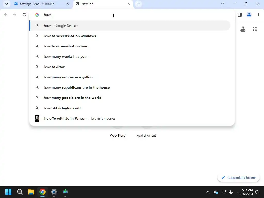Screen dimensions: 264x198
Task: Open the Chrome profile avatar menu
Action: [x=249, y=15]
